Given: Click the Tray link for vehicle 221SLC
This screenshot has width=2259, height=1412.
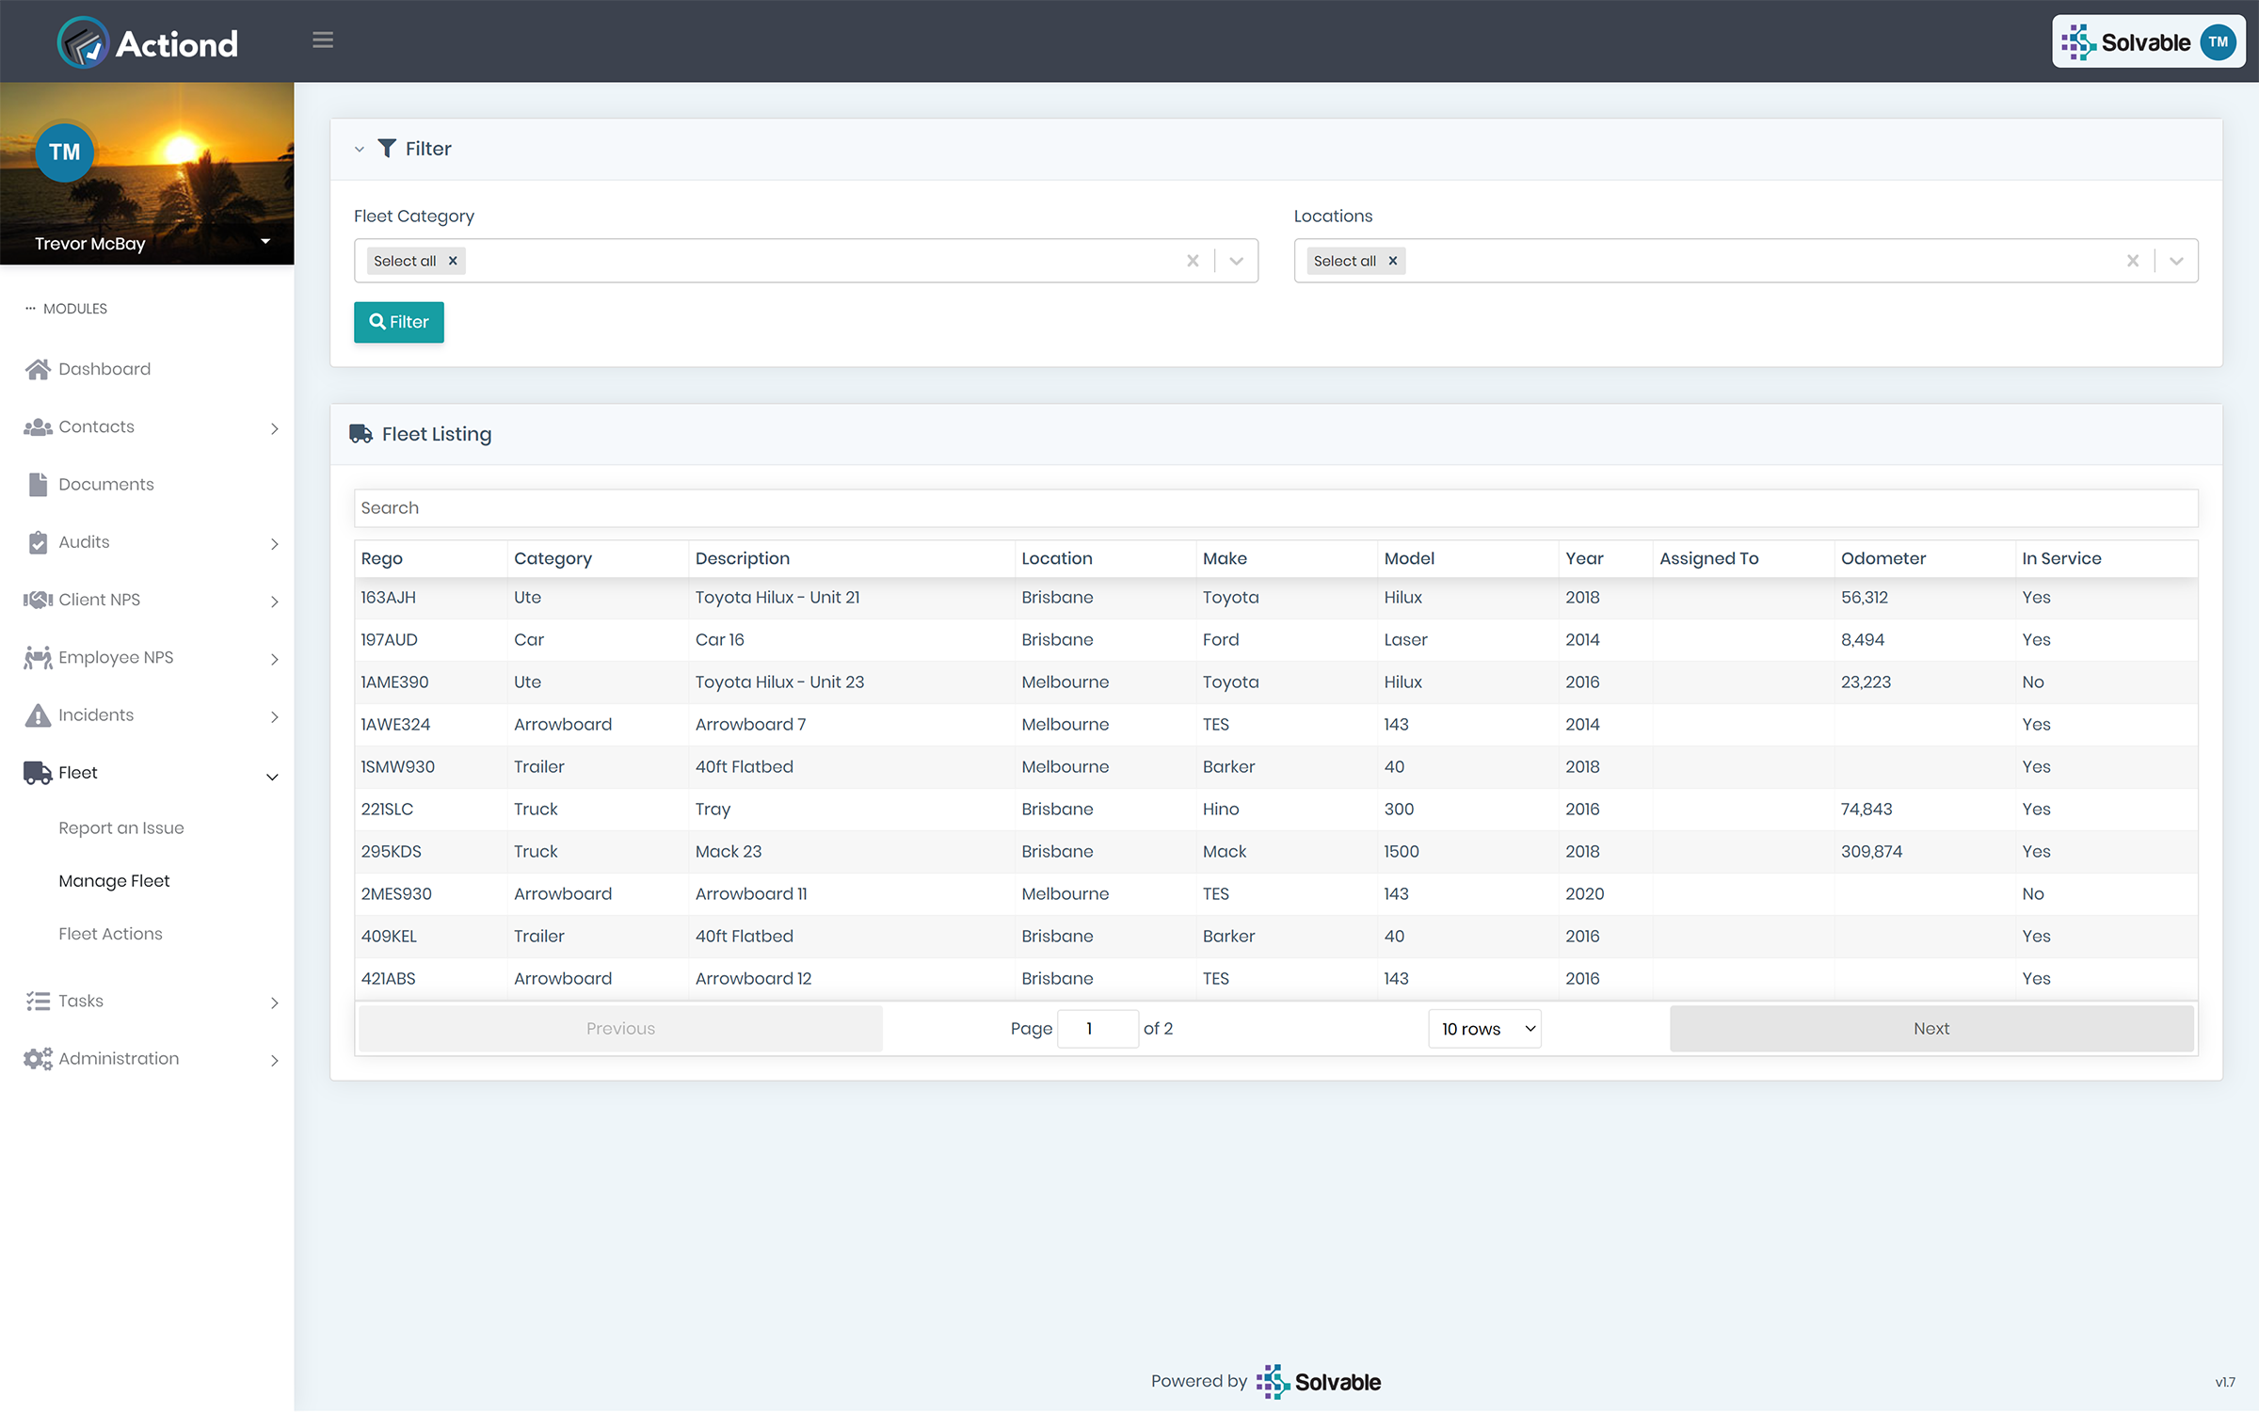Looking at the screenshot, I should (x=713, y=809).
